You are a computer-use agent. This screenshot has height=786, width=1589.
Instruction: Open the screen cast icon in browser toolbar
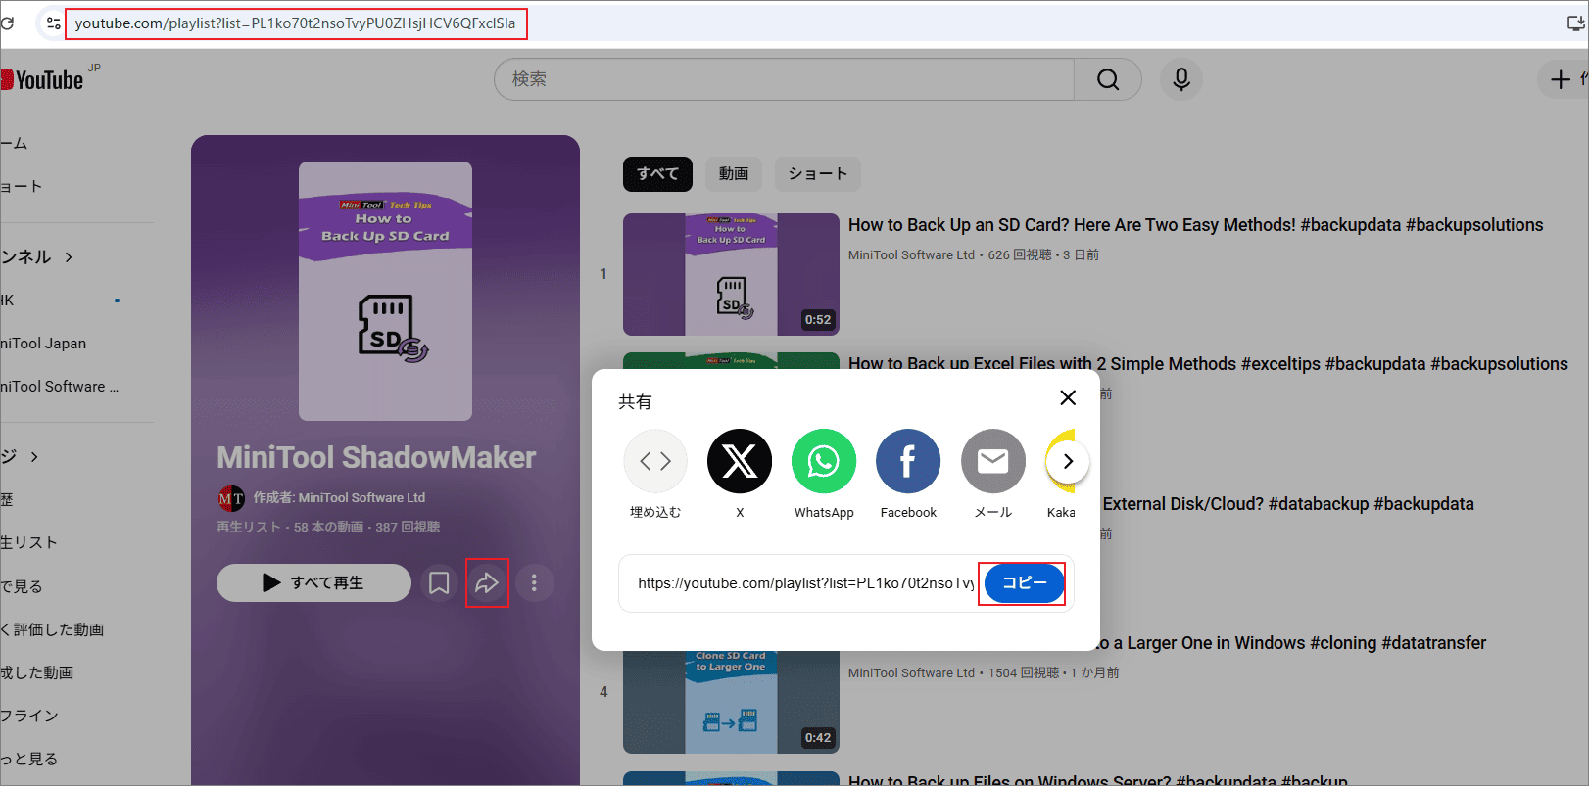[x=1575, y=23]
